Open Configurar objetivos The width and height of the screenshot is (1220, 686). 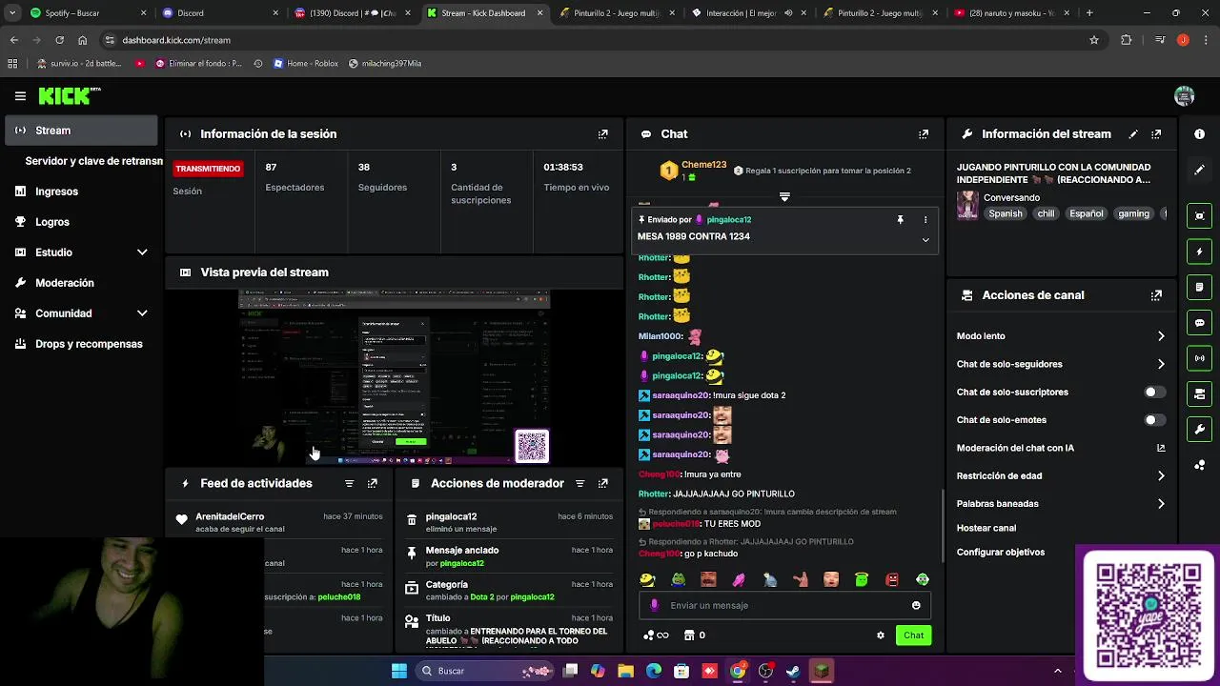coord(1001,553)
